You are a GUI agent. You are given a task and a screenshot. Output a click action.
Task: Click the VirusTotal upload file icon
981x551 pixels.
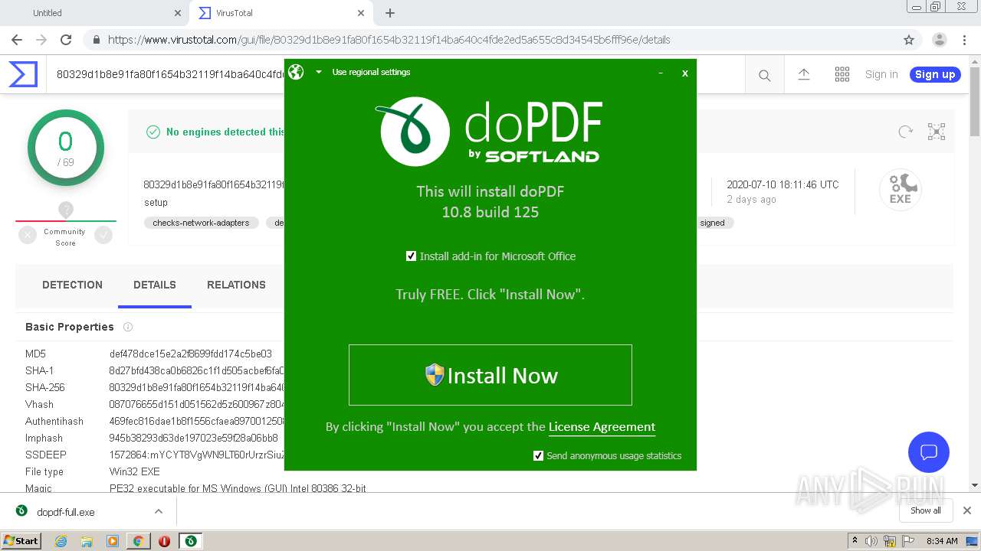coord(804,74)
